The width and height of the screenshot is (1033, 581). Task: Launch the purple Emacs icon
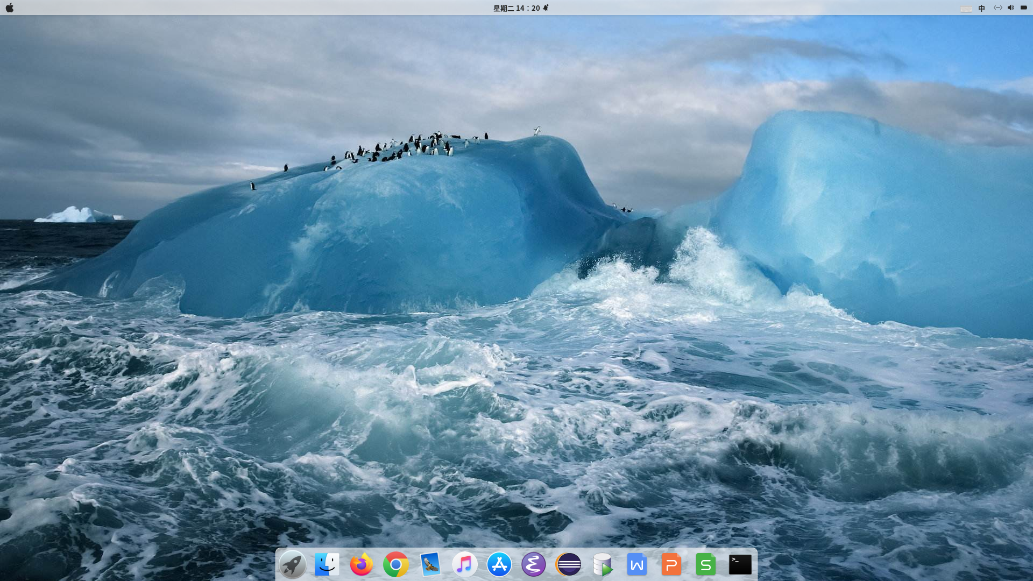point(534,564)
